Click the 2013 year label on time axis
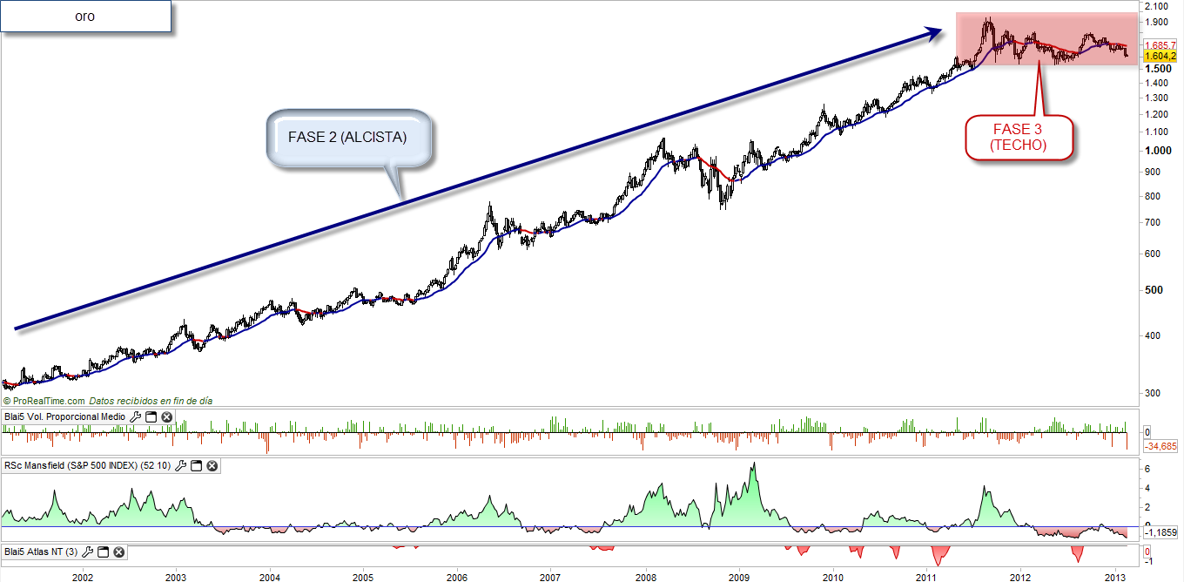The width and height of the screenshot is (1184, 582). pos(1115,576)
